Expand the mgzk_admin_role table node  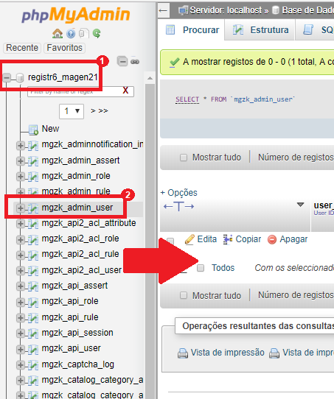coord(21,177)
